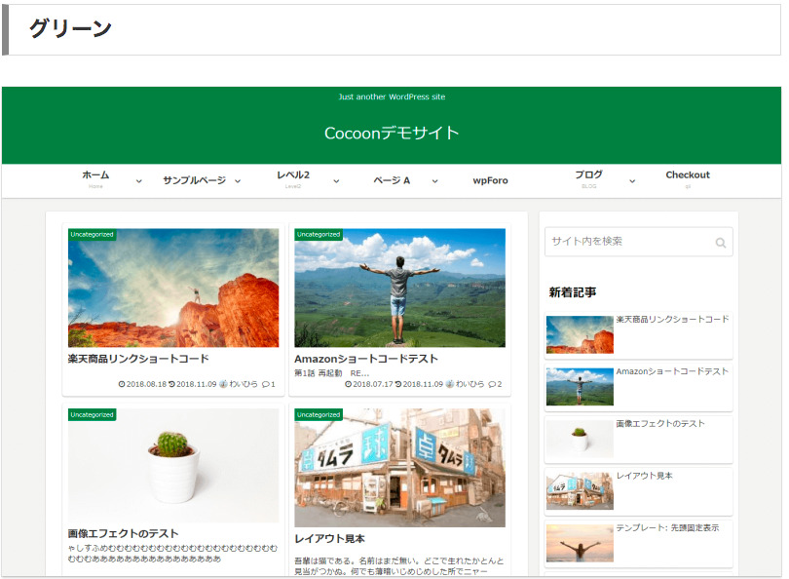Open the 画像エフェクトのテスト article title

tap(124, 533)
